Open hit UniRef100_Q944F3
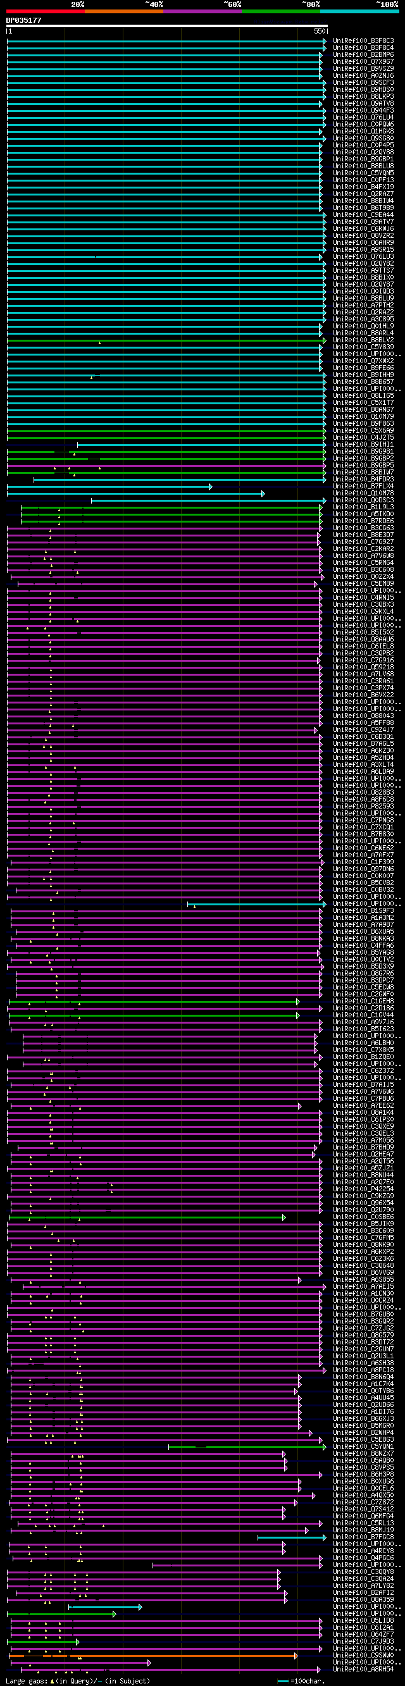405x1686 pixels. (x=363, y=111)
